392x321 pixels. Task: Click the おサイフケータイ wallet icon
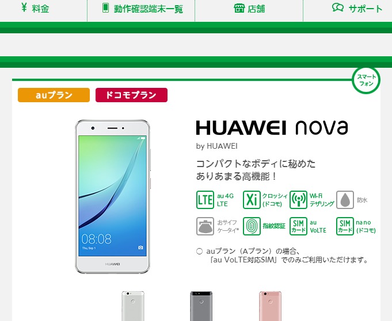point(205,226)
